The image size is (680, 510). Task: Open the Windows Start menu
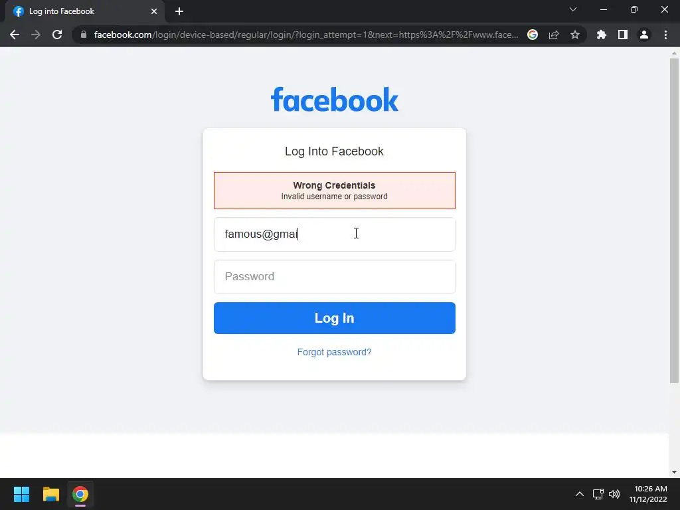tap(21, 494)
